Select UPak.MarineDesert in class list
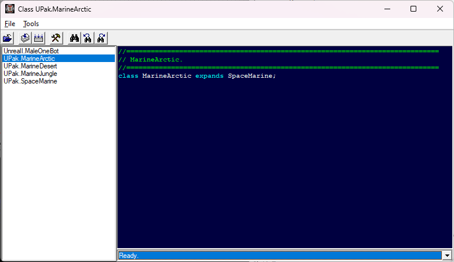The image size is (454, 262). click(x=59, y=66)
